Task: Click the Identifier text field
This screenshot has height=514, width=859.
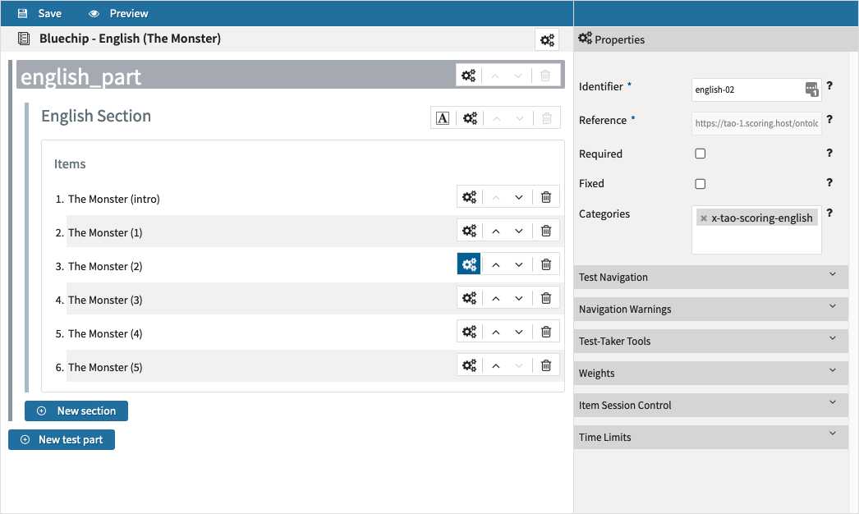Action: point(747,89)
